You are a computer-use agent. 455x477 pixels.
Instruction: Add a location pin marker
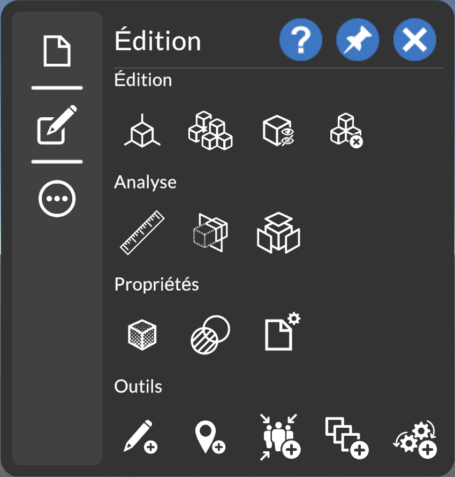pos(209,437)
